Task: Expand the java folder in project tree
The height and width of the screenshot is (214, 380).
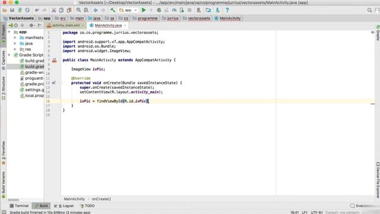Action: tap(15, 43)
